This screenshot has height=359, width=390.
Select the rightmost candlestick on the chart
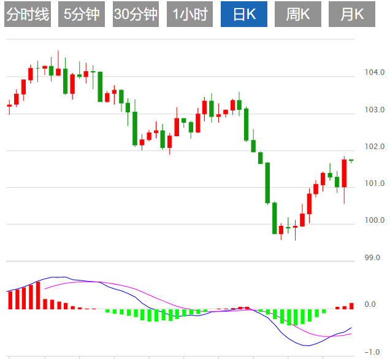pos(351,160)
